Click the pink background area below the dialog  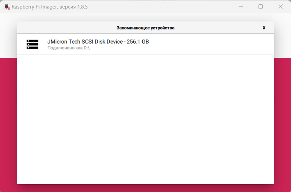145,189
